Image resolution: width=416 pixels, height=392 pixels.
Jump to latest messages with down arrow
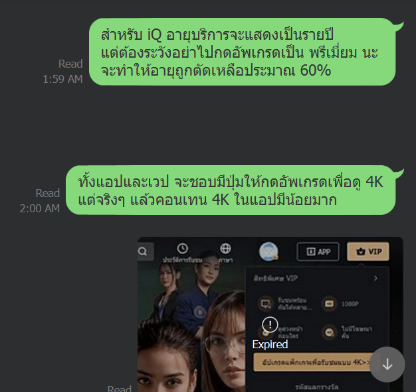pyautogui.click(x=387, y=364)
